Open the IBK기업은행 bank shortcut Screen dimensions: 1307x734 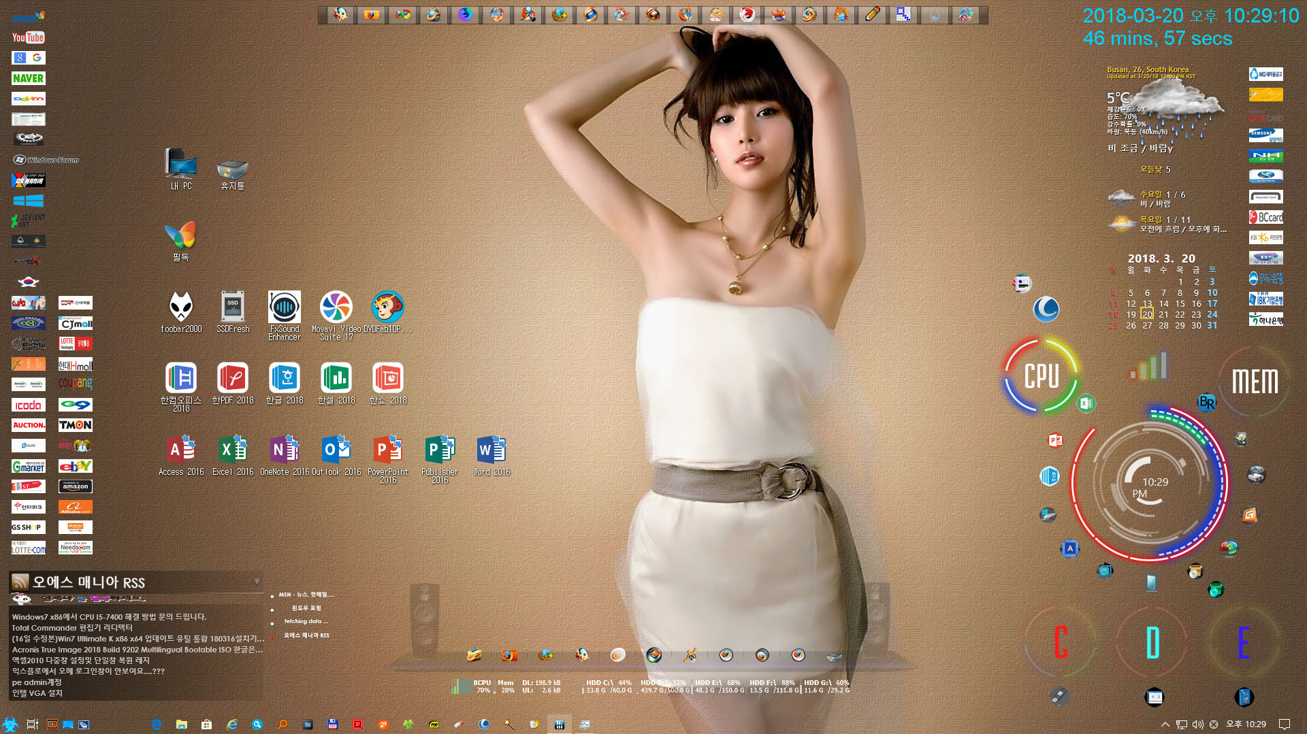point(1265,299)
